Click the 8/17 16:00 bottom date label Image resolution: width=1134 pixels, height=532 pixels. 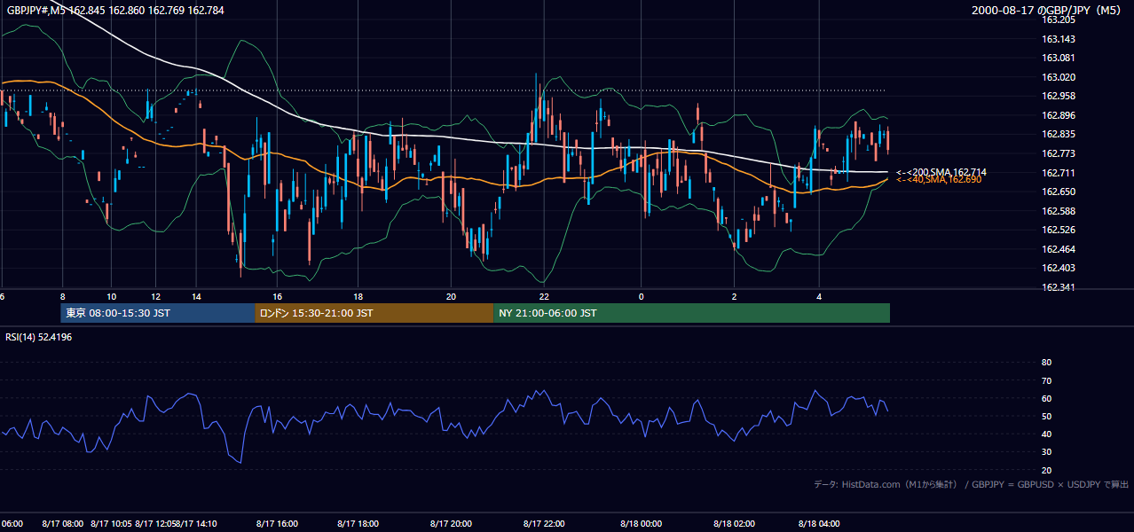pyautogui.click(x=277, y=524)
